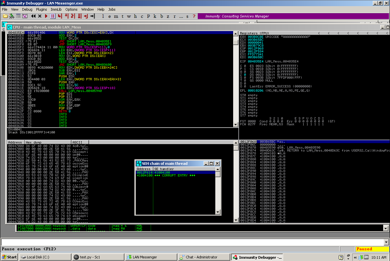390x261 pixels.
Task: Open the View menu
Action: pos(15,9)
